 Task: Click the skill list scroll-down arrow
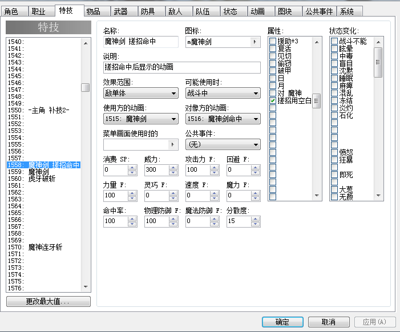click(x=86, y=287)
